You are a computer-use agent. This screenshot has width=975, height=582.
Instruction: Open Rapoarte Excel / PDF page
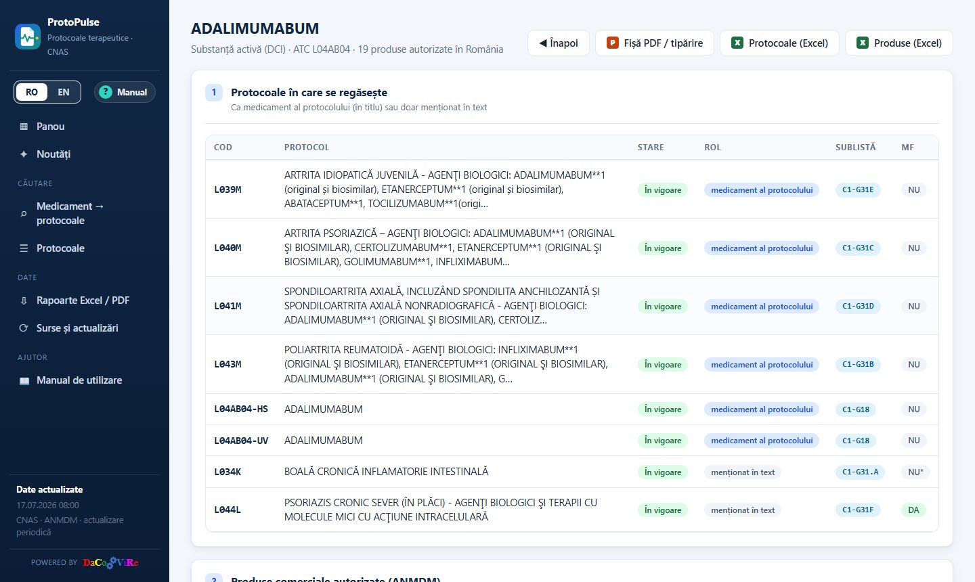pos(85,300)
